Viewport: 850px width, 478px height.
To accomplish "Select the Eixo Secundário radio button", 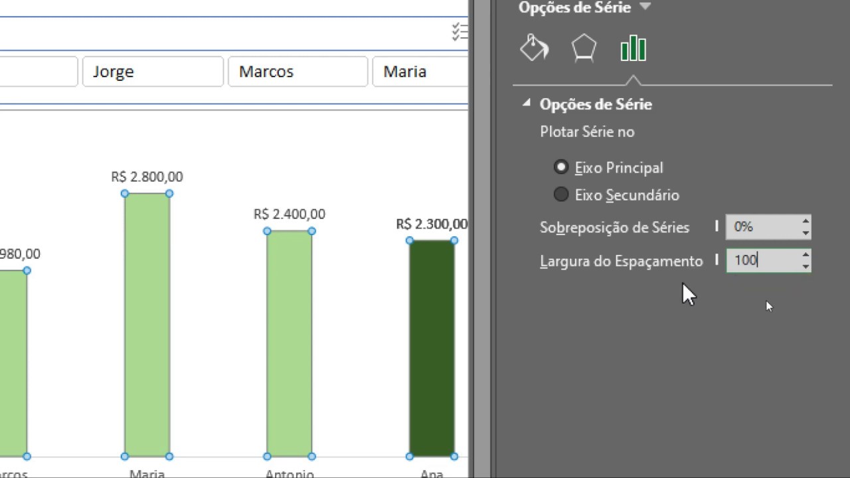I will pos(561,195).
